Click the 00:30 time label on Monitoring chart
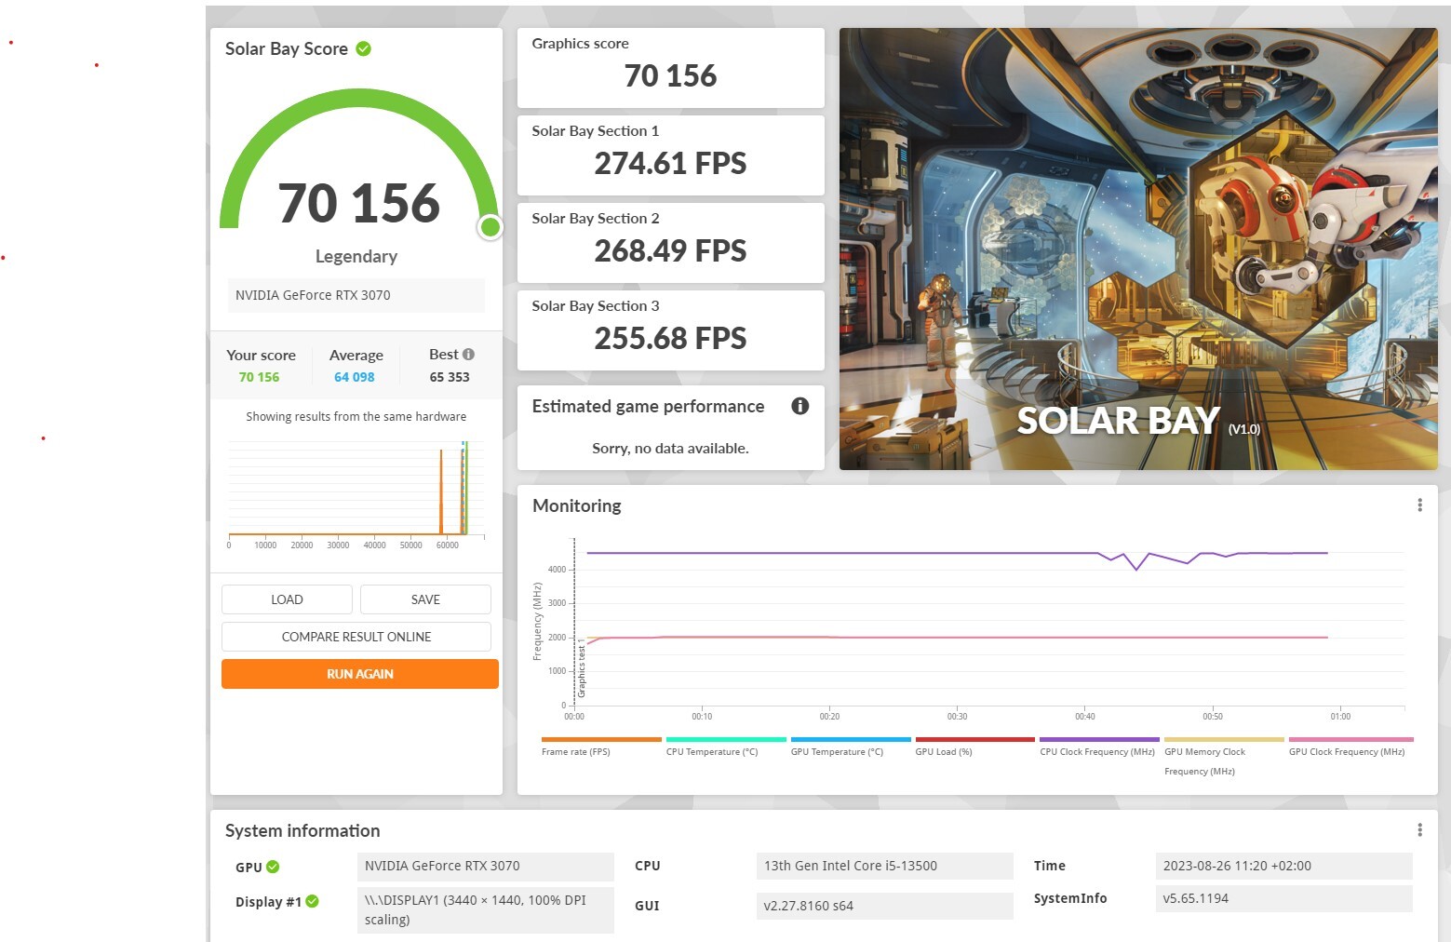Screen dimensions: 1451x942 click(x=957, y=717)
